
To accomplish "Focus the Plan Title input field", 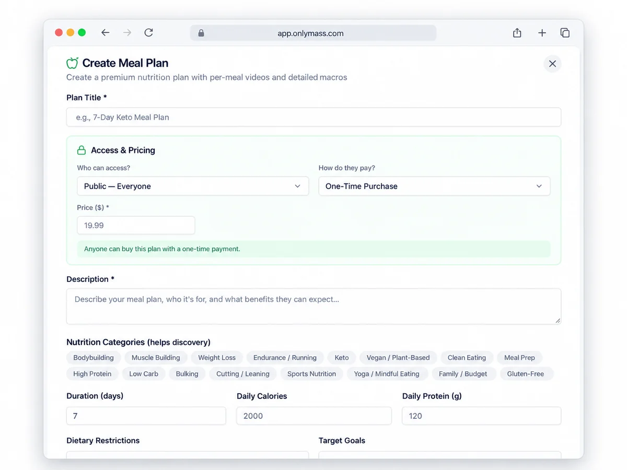I will tap(313, 117).
